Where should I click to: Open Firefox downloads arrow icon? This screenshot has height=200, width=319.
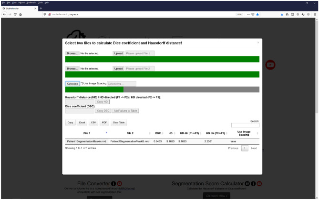pos(282,14)
